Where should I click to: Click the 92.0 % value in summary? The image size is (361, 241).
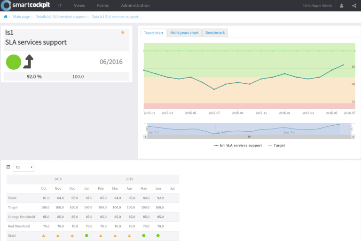34,77
